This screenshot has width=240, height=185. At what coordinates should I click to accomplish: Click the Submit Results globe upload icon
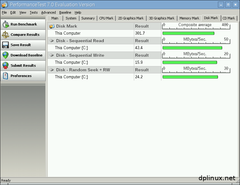click(5, 66)
